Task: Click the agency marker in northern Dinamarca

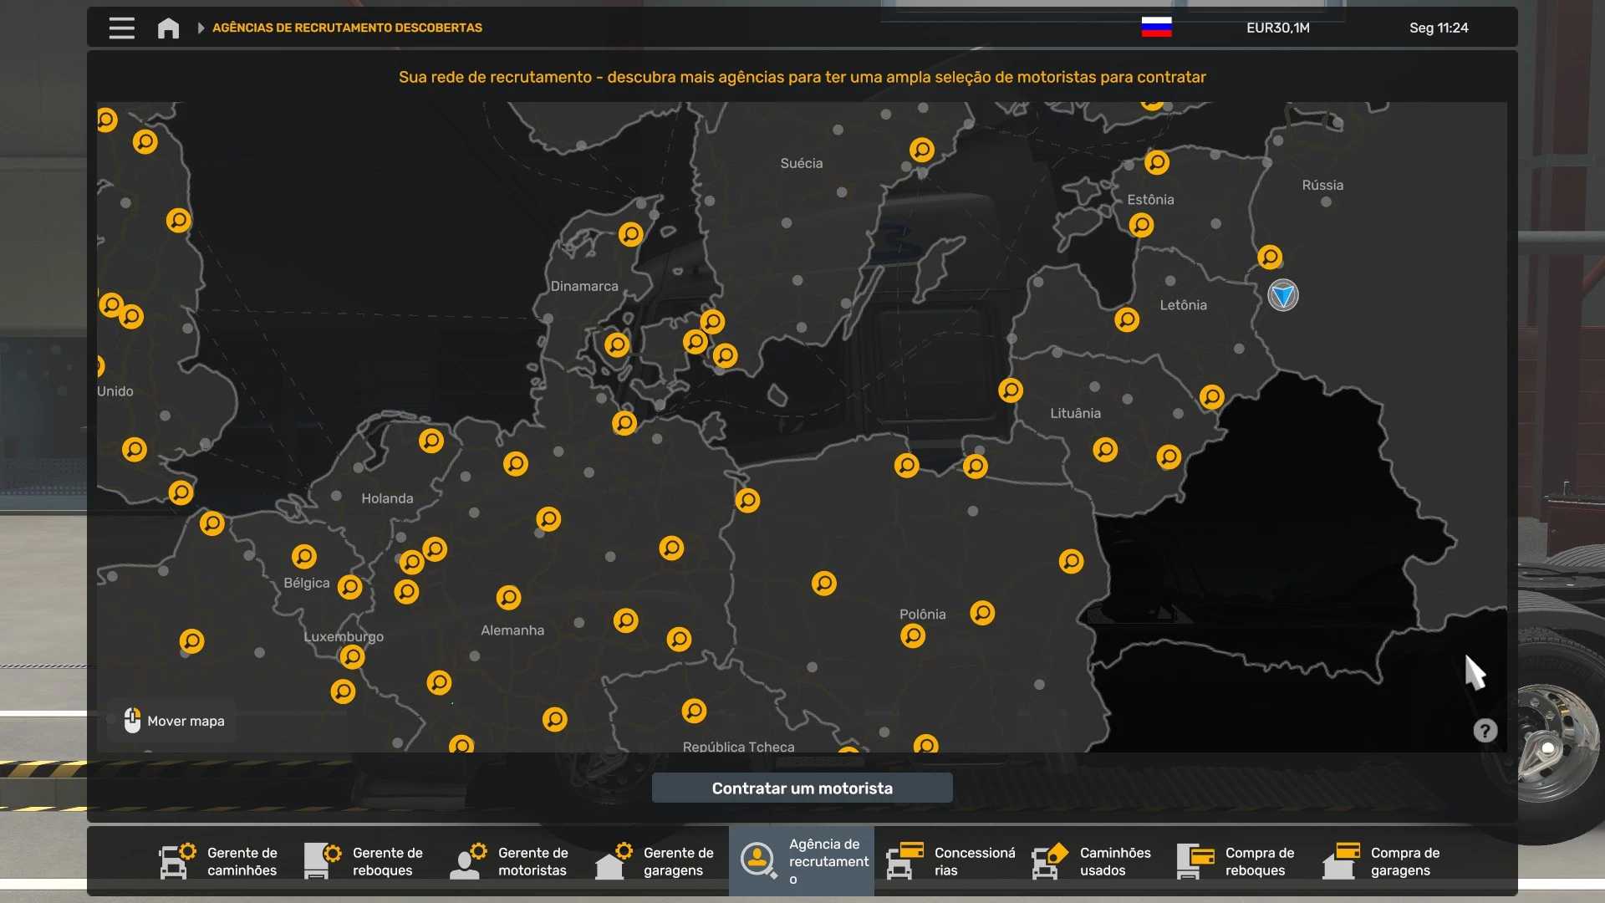Action: [631, 234]
